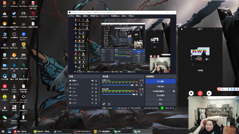Viewport: 239px width, 134px height.
Task: Click the blue 停止直播 button
Action: 160,81
